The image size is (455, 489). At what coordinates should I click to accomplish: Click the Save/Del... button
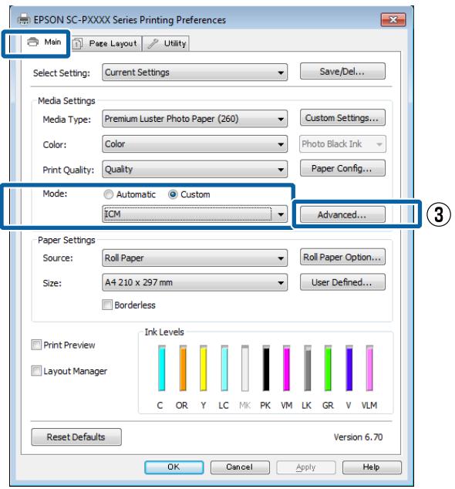342,72
